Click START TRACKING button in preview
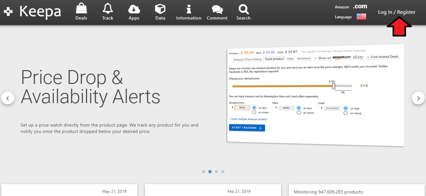426x196 pixels. (247, 128)
